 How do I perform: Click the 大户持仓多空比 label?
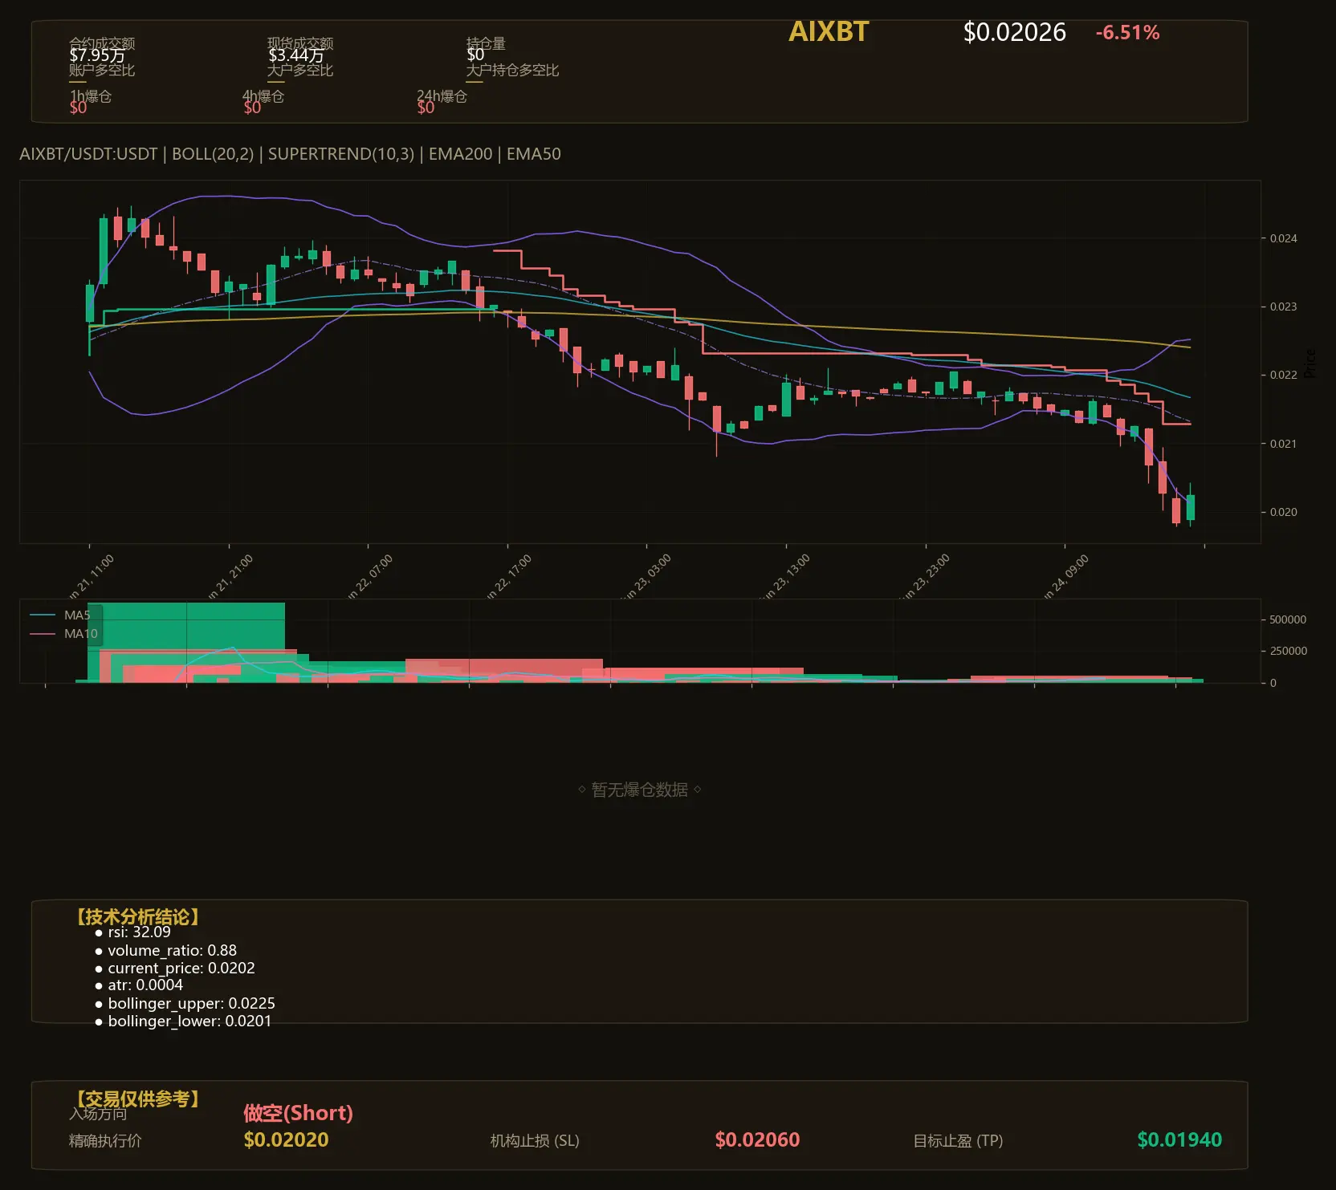[512, 70]
